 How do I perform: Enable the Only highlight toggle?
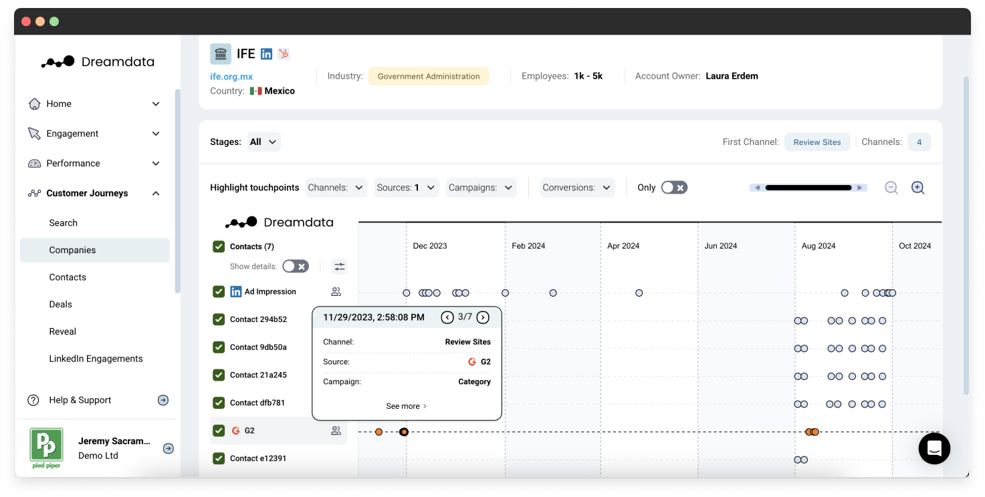[x=673, y=188]
